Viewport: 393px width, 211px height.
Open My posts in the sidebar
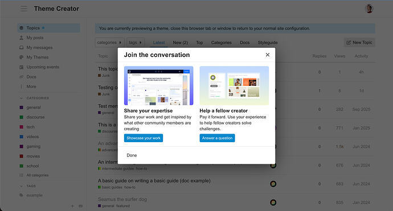[35, 38]
